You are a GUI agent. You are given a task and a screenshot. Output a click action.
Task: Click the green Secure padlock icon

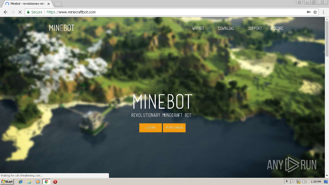28,12
